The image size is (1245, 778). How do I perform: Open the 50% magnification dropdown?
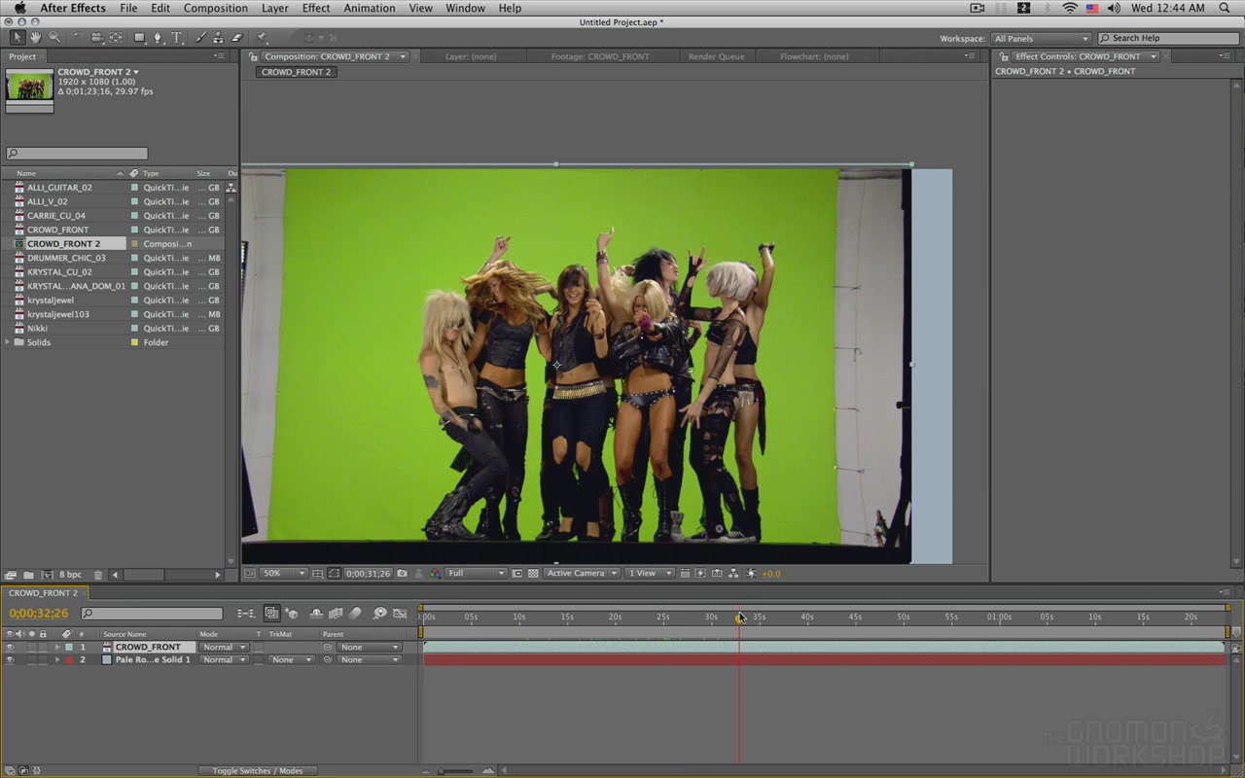point(284,574)
